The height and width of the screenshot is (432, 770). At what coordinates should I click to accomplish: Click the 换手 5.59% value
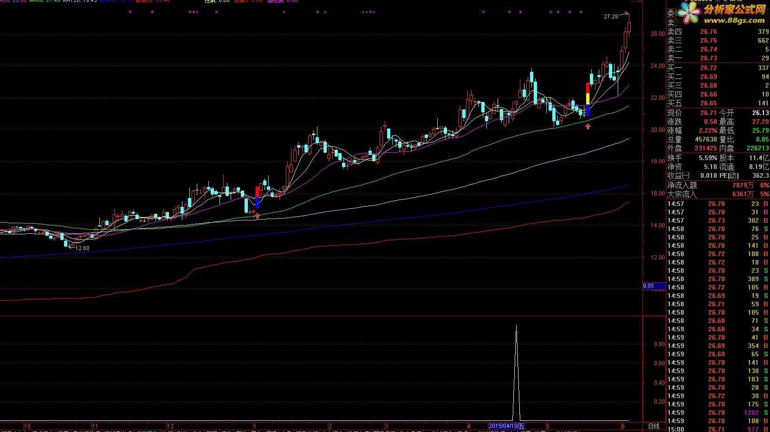(x=708, y=158)
